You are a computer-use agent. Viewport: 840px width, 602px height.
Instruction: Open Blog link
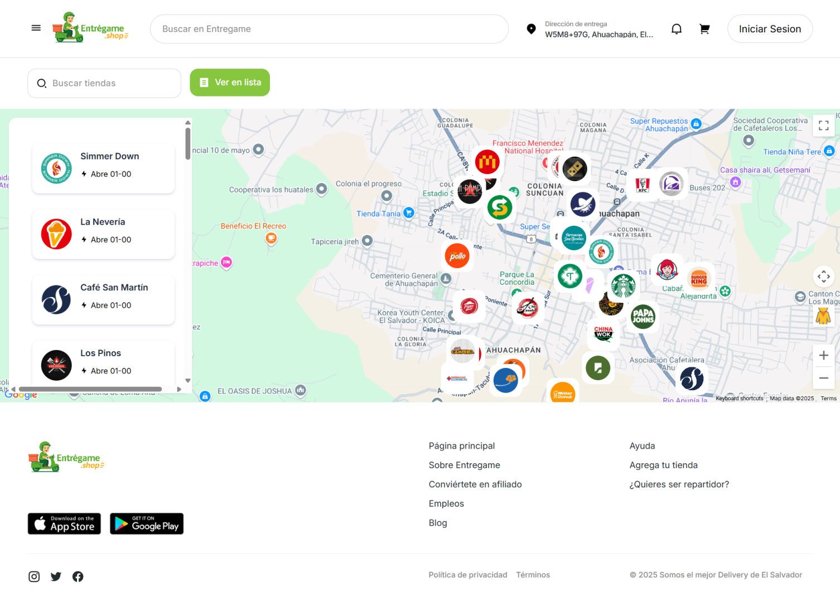(x=438, y=523)
